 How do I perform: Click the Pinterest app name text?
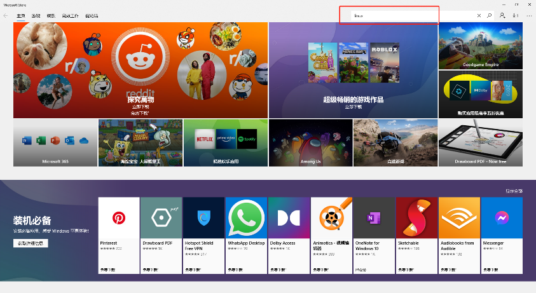pyautogui.click(x=109, y=243)
